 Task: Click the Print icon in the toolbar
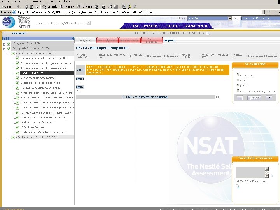click(110, 7)
